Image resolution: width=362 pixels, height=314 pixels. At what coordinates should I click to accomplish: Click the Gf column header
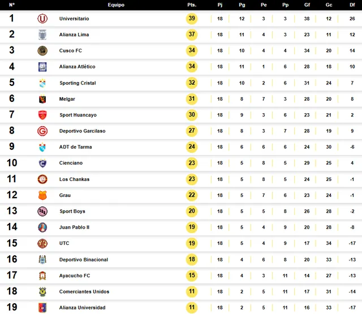click(307, 5)
